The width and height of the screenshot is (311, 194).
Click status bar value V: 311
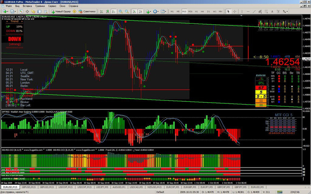point(266,192)
